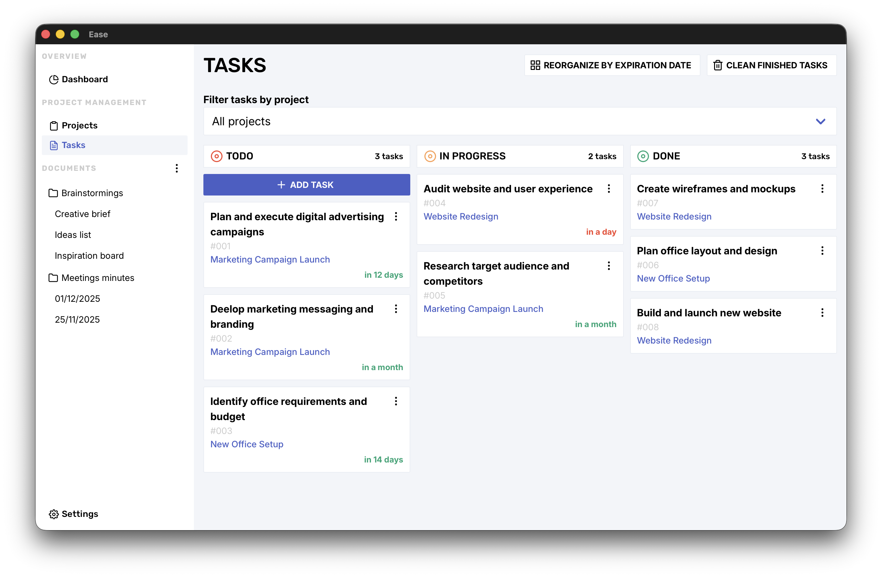Select the 01/12/2025 meeting minutes entry

pyautogui.click(x=77, y=298)
